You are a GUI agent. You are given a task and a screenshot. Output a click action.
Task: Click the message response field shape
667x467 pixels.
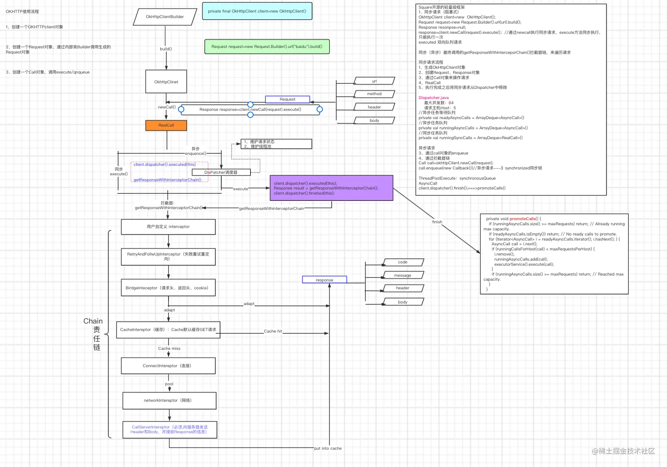tap(403, 275)
